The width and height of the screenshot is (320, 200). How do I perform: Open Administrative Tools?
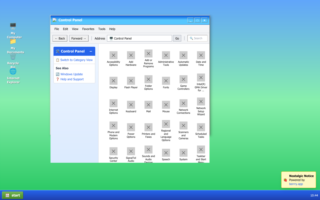(166, 55)
